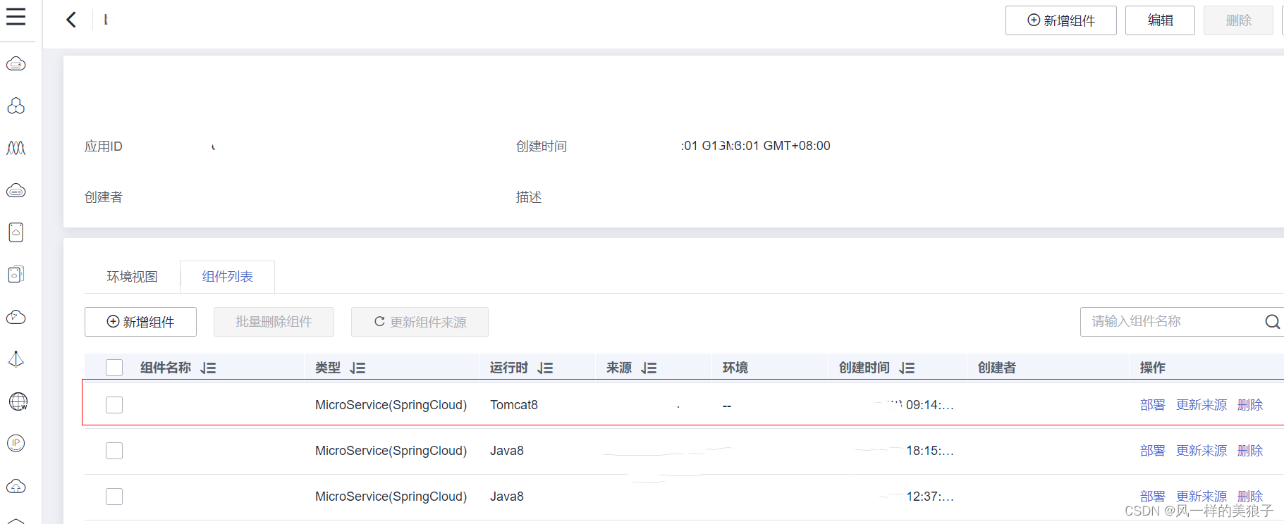Click the 环境 column header
This screenshot has width=1284, height=524.
pos(735,368)
